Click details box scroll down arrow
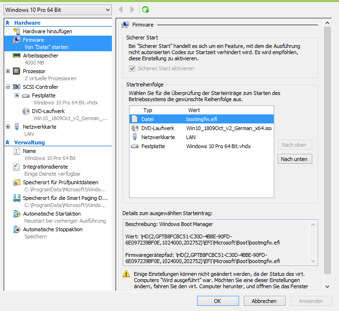Image resolution: width=339 pixels, height=311 pixels. pyautogui.click(x=313, y=261)
